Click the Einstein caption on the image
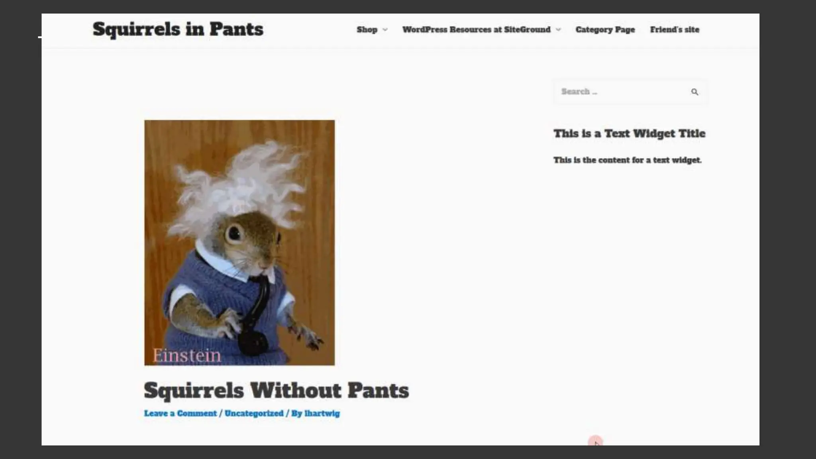The width and height of the screenshot is (816, 459). click(x=186, y=355)
